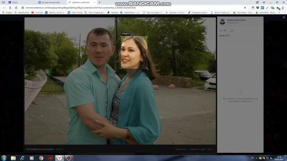Open a new browser tab
Screen dimensions: 287x161
pos(100,2)
